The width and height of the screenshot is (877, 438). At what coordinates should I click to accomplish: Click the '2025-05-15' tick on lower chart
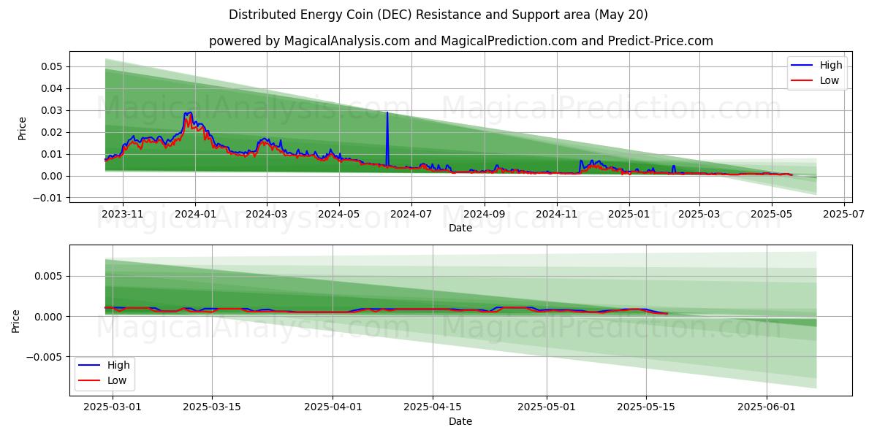646,407
